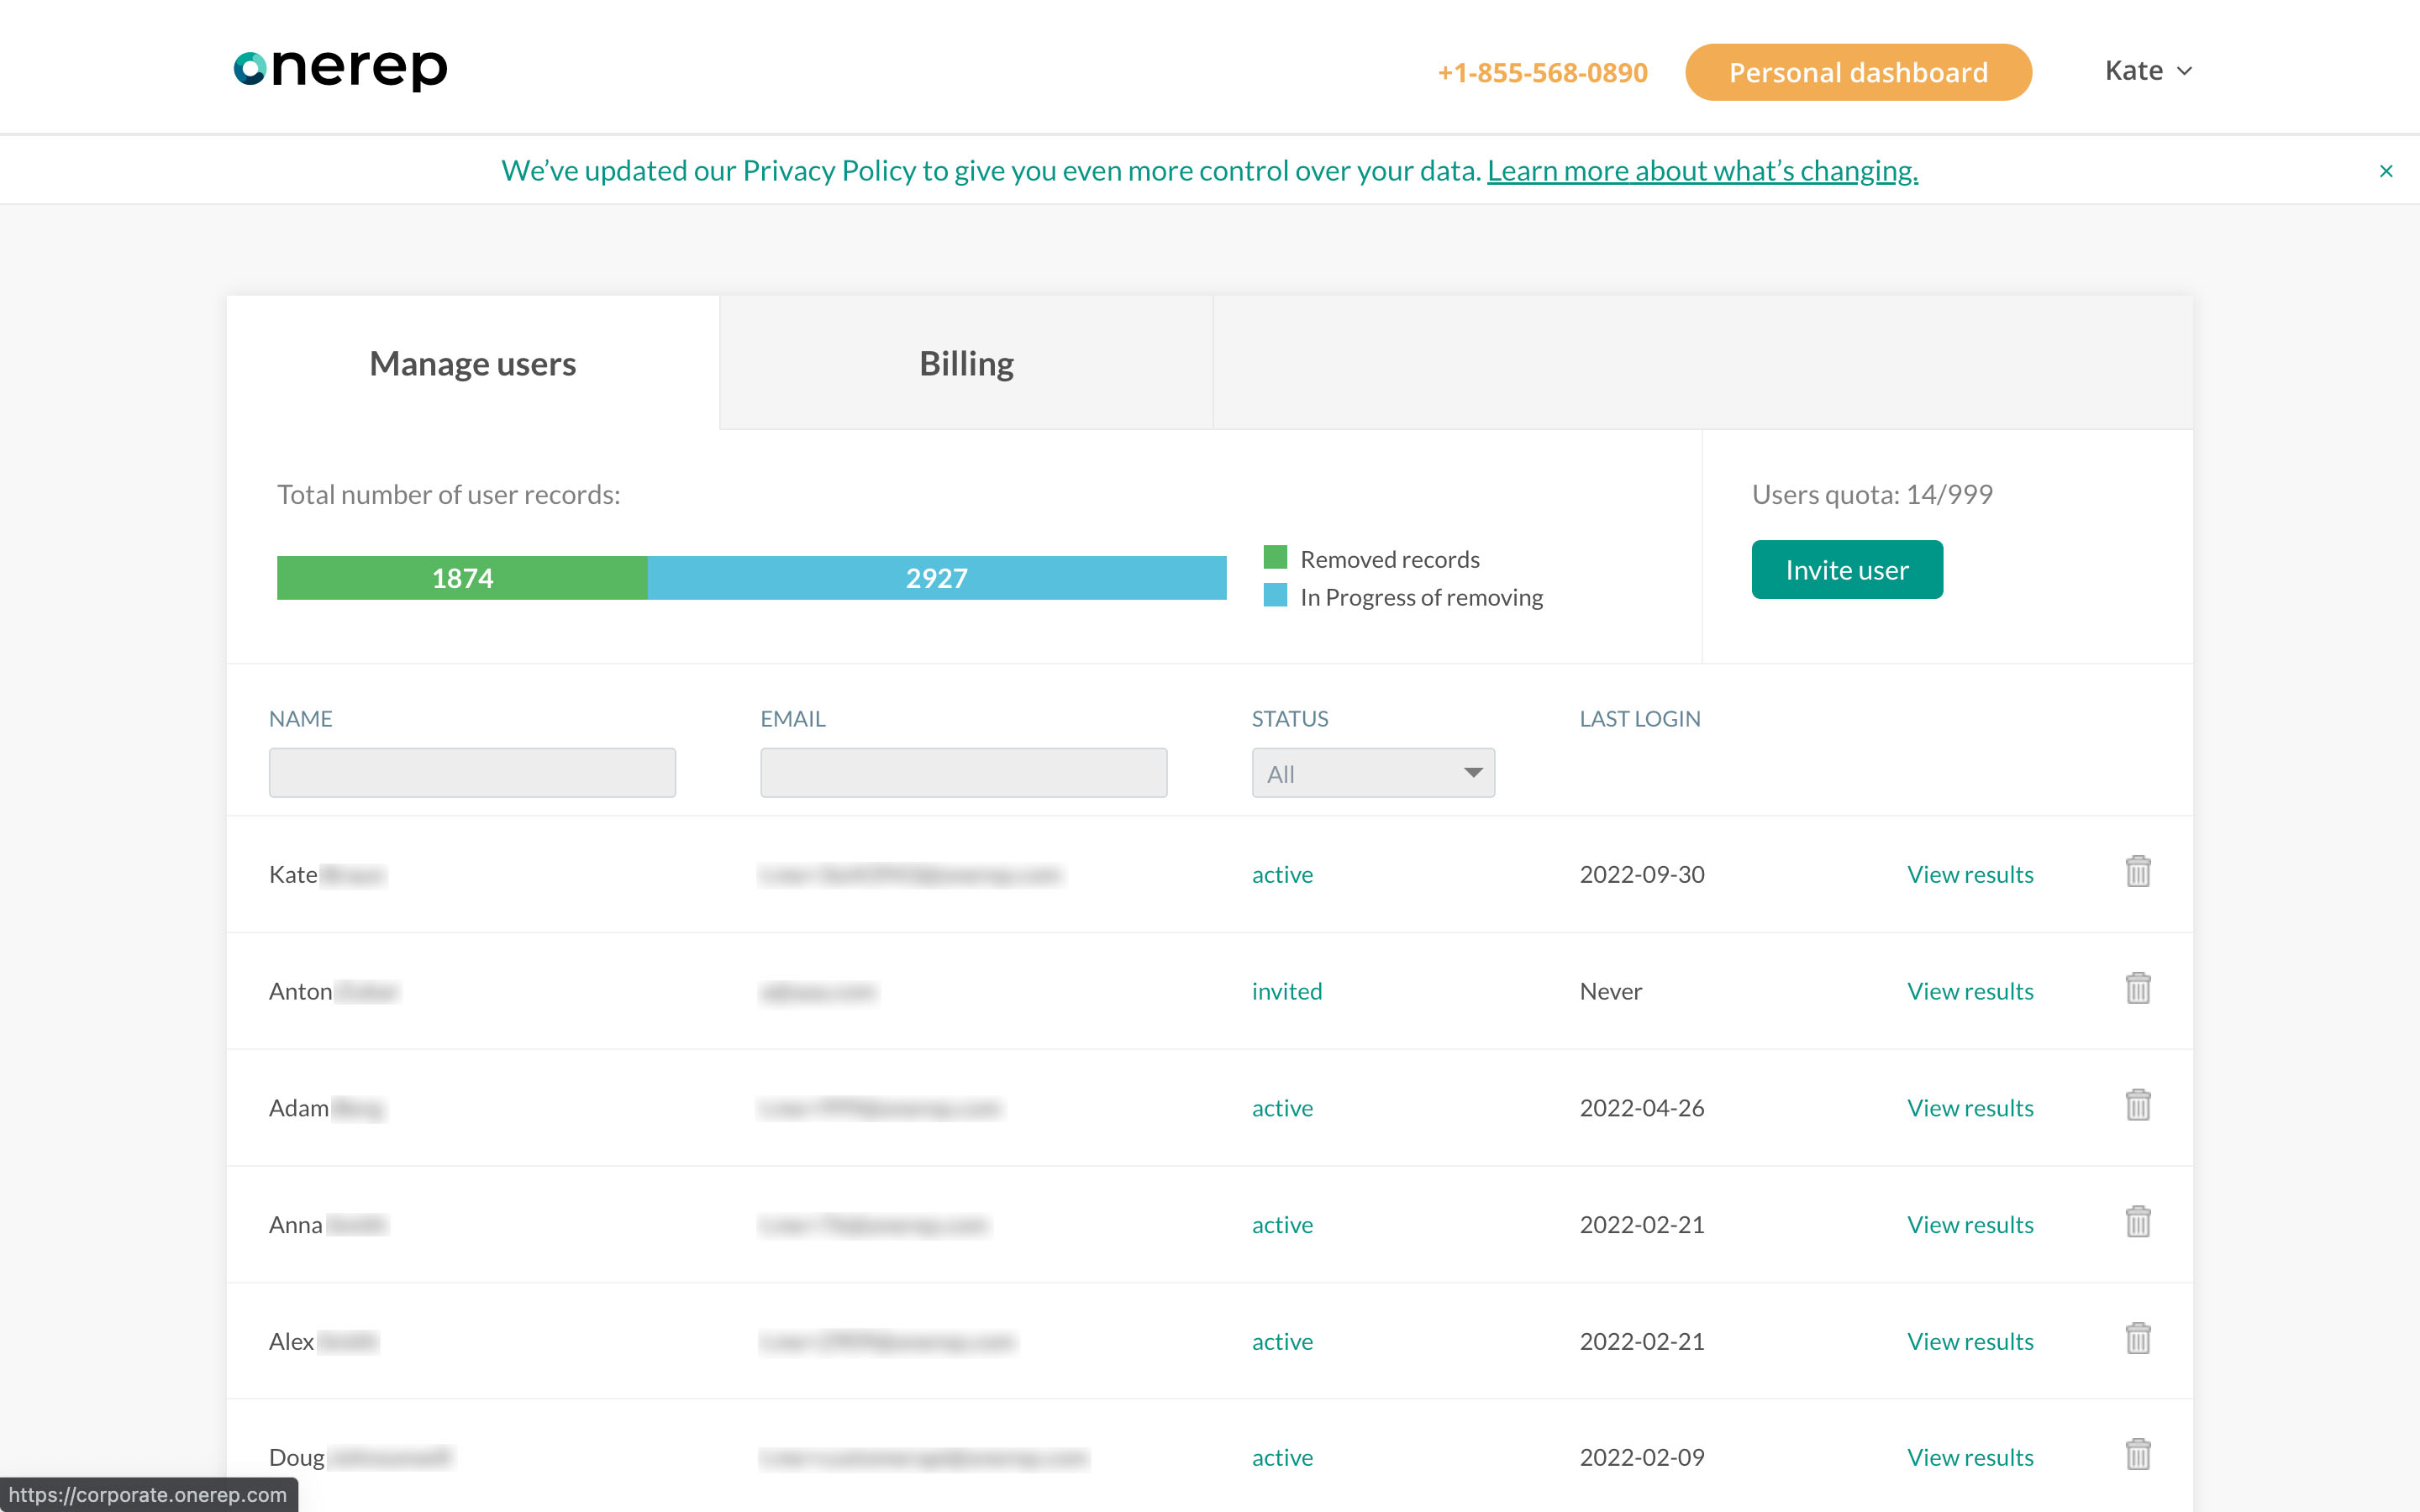Viewport: 2420px width, 1512px height.
Task: Select the Manage users tab
Action: [472, 362]
